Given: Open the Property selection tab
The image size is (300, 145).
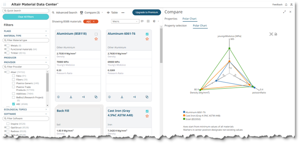Looking at the screenshot, I should pos(176,26).
